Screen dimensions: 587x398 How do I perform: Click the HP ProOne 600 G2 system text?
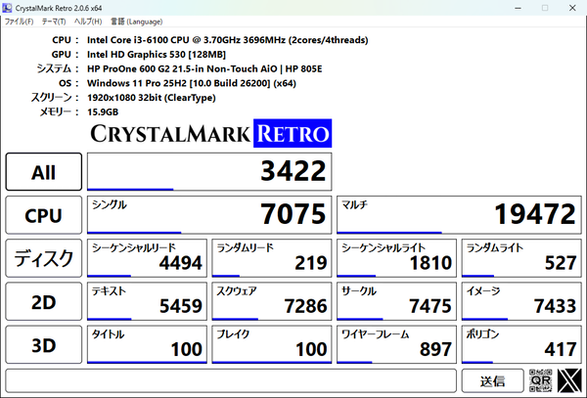(204, 68)
